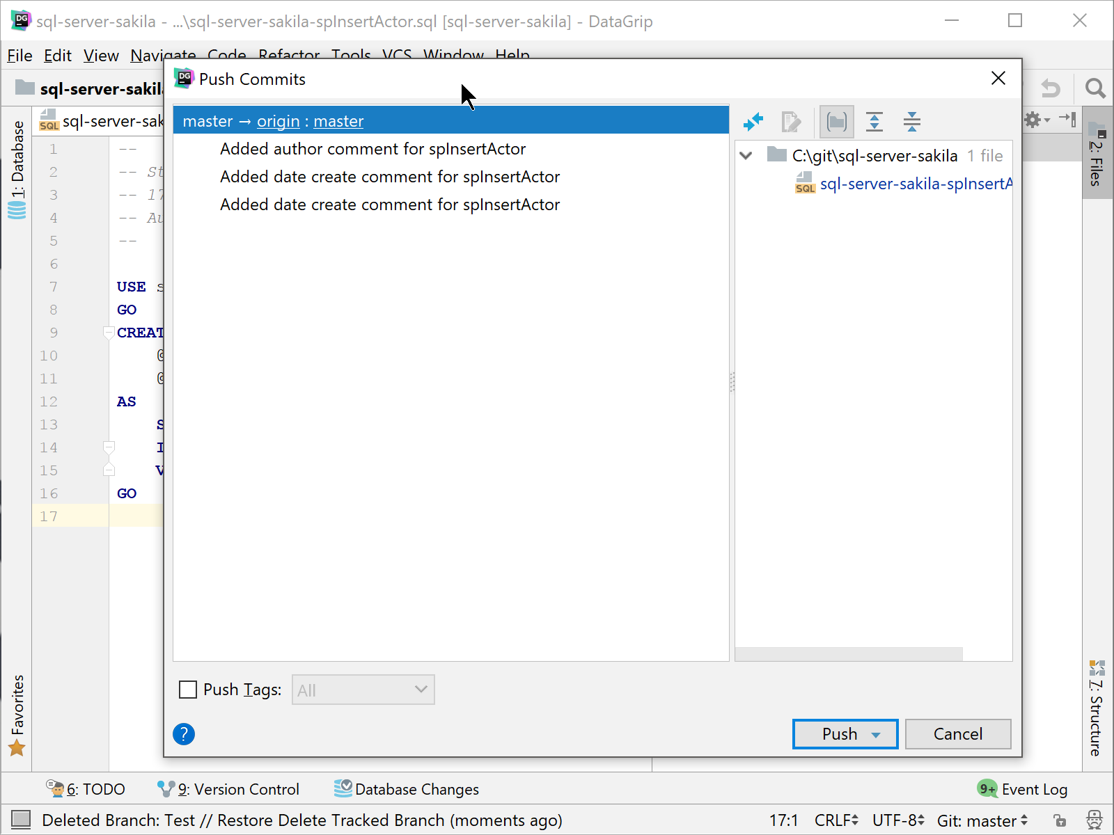This screenshot has width=1114, height=835.
Task: Open the Database Changes tool window
Action: point(407,789)
